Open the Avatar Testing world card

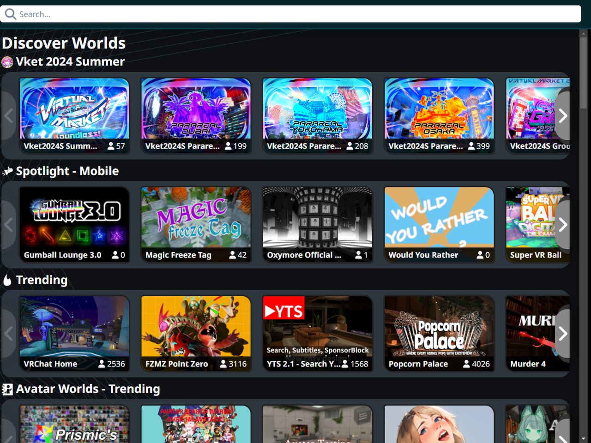point(317,424)
